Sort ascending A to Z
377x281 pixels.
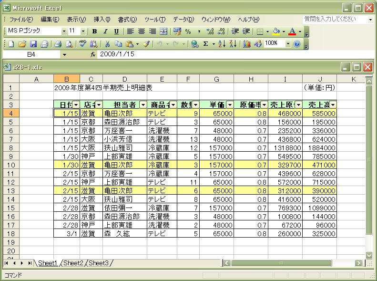tap(222, 44)
